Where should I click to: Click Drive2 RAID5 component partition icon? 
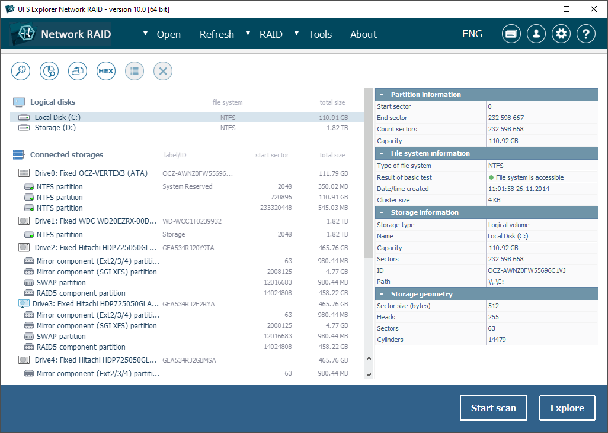29,293
